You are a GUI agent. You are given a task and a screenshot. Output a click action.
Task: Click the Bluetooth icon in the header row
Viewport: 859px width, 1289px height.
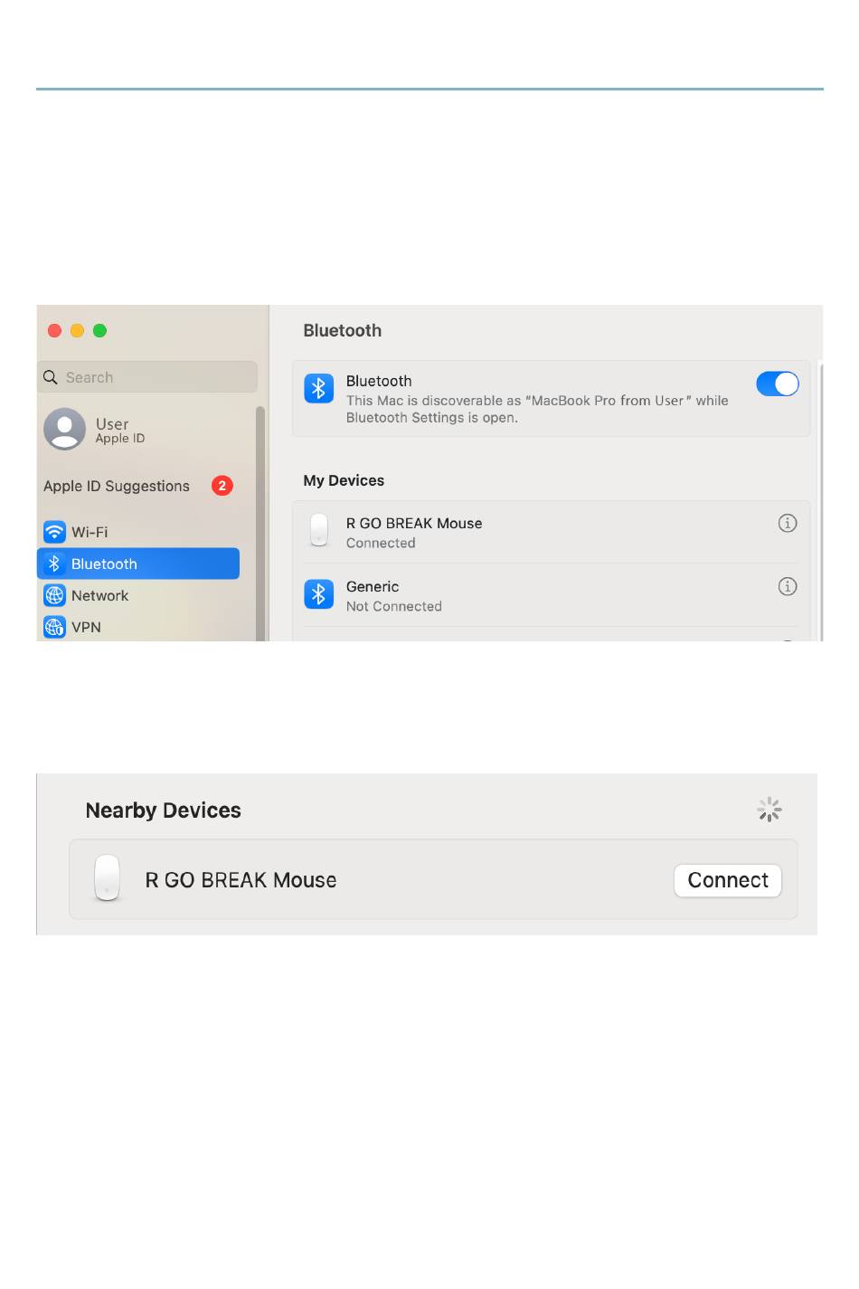click(x=318, y=389)
